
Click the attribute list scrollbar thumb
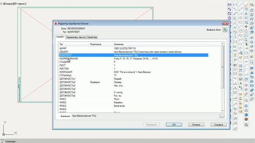coord(223,67)
